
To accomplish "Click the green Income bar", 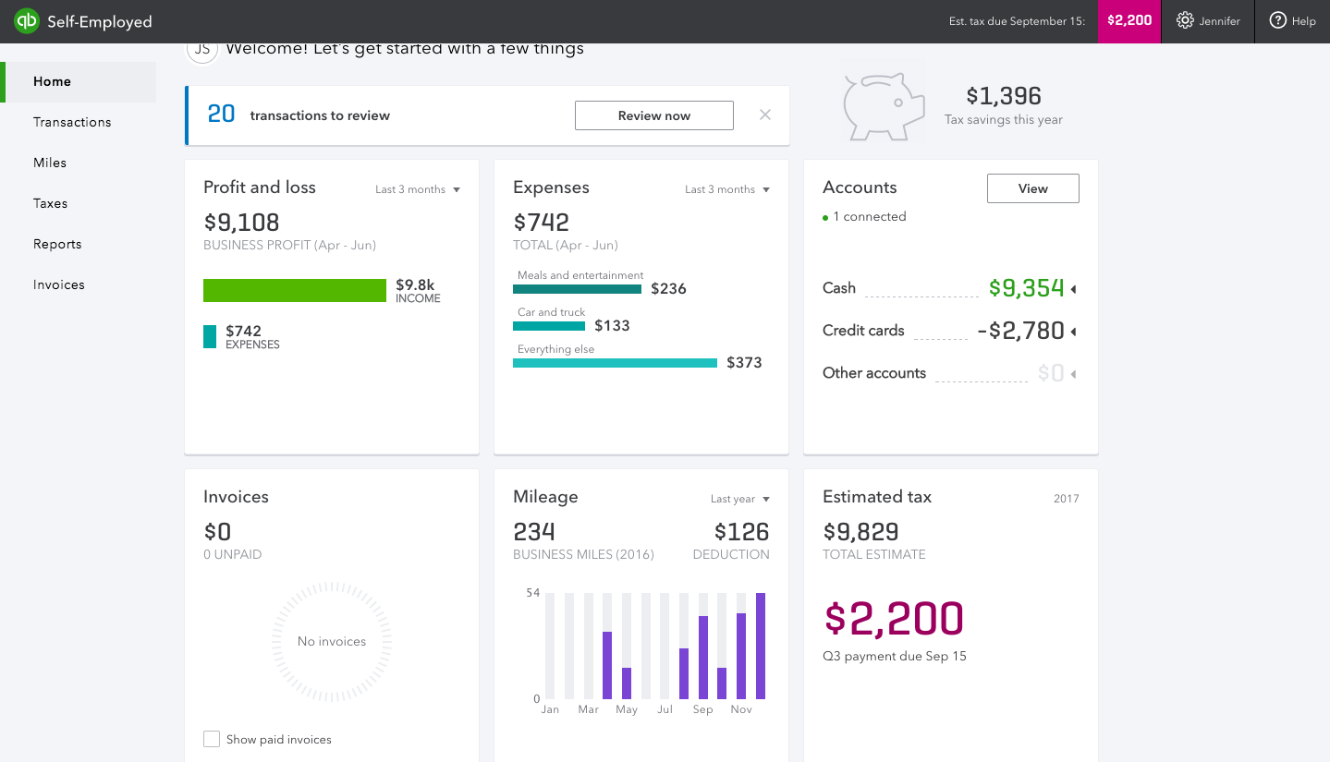I will click(x=295, y=290).
